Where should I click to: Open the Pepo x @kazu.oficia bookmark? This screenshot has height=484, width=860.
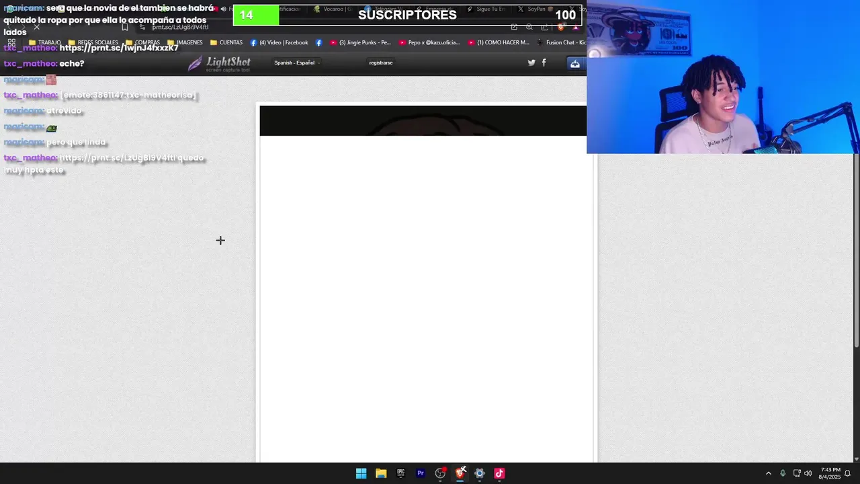point(429,42)
